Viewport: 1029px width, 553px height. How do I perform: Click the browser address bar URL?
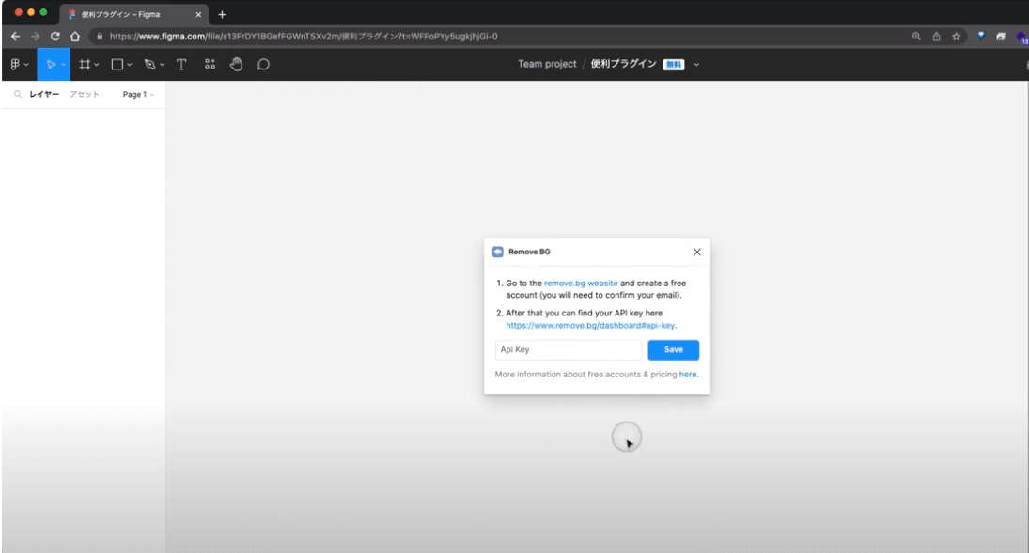(x=304, y=36)
